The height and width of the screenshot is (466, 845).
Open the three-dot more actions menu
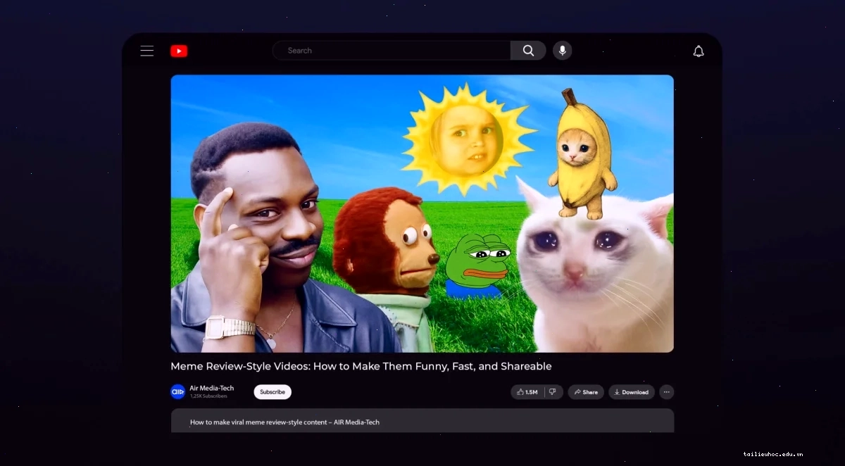click(x=667, y=392)
